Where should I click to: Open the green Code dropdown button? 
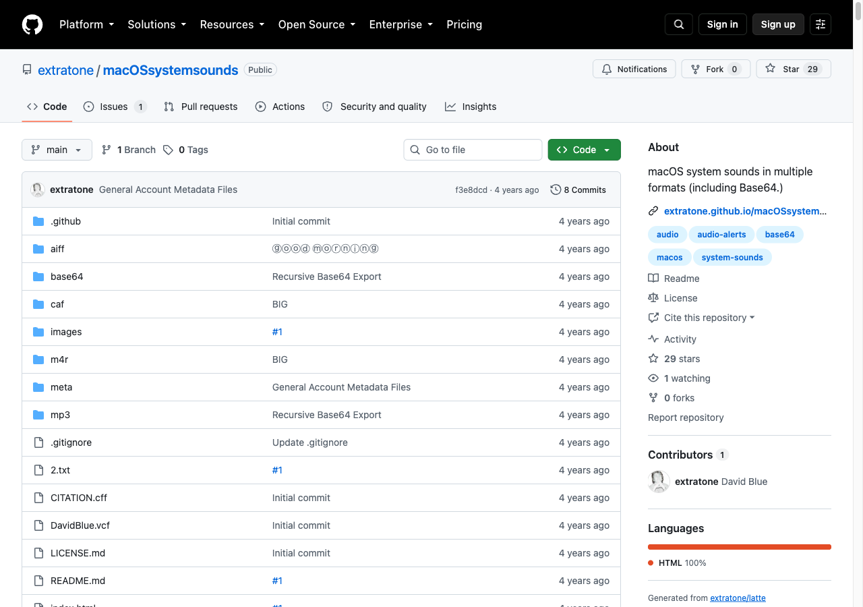point(585,150)
